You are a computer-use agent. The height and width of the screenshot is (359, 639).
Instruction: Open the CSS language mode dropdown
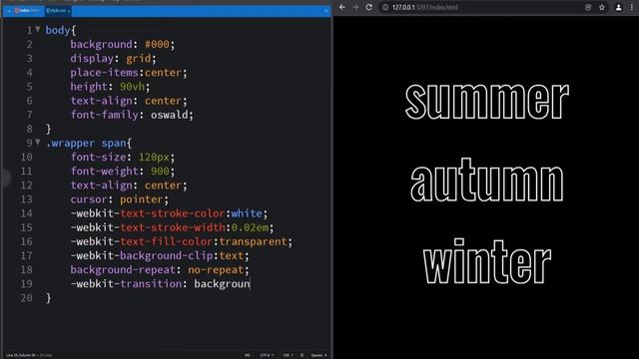[x=288, y=355]
